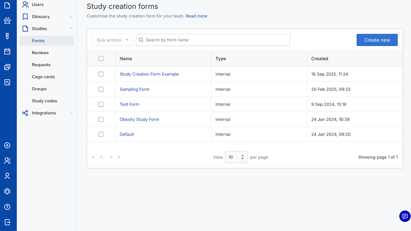Click the logout icon at bottom
This screenshot has height=231, width=411.
[7, 222]
